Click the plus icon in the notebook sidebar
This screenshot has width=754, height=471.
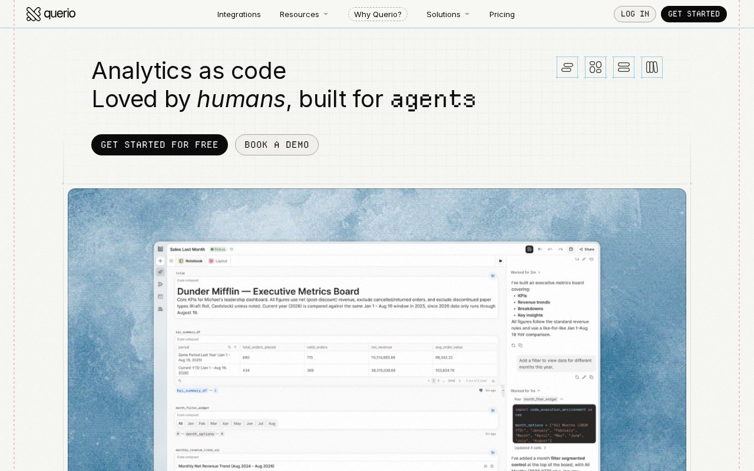click(x=160, y=261)
